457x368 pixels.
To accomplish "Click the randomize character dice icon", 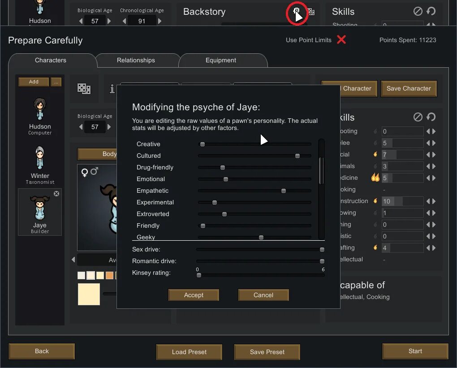I will [x=84, y=89].
